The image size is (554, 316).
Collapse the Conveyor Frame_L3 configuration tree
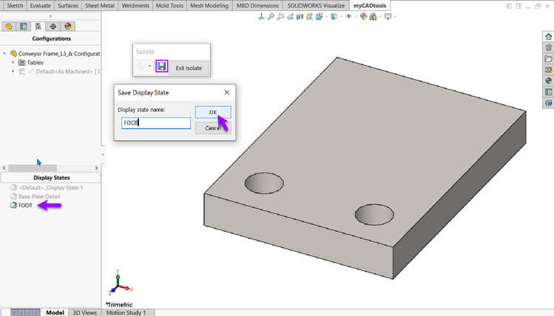point(4,54)
